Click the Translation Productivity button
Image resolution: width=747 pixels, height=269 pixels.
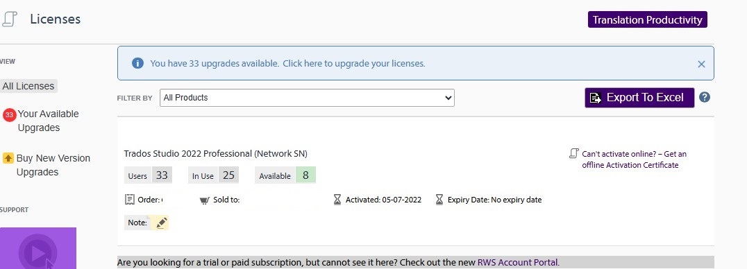click(648, 19)
